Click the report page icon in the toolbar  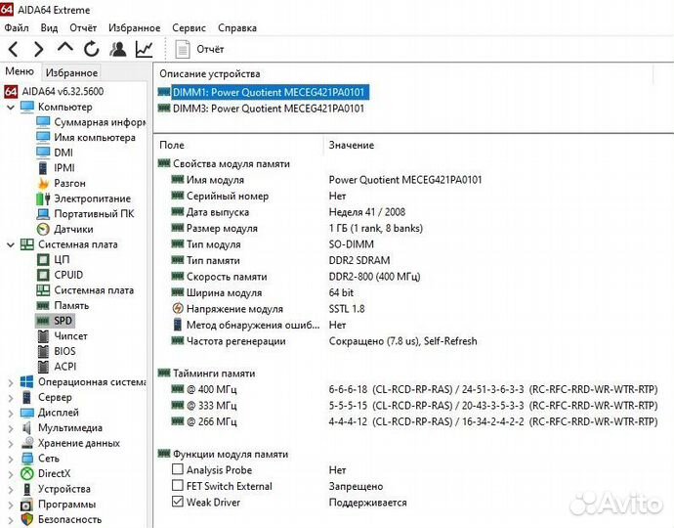pyautogui.click(x=183, y=49)
